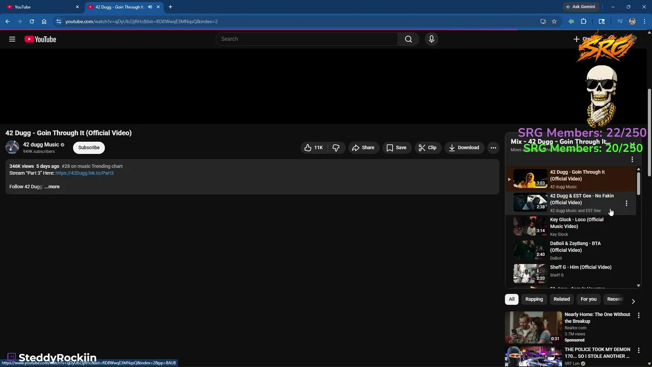Open the YouTube hamburger guide menu
This screenshot has height=367, width=652.
(x=12, y=39)
